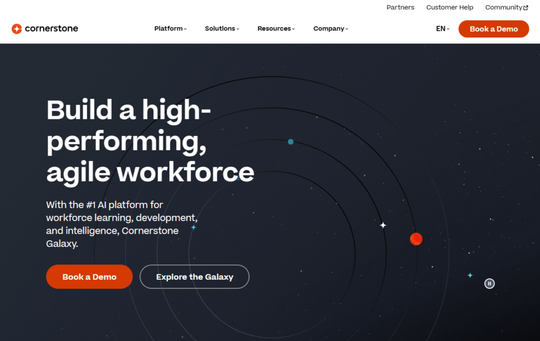Pause the hero background animation
The width and height of the screenshot is (540, 341).
click(x=489, y=283)
